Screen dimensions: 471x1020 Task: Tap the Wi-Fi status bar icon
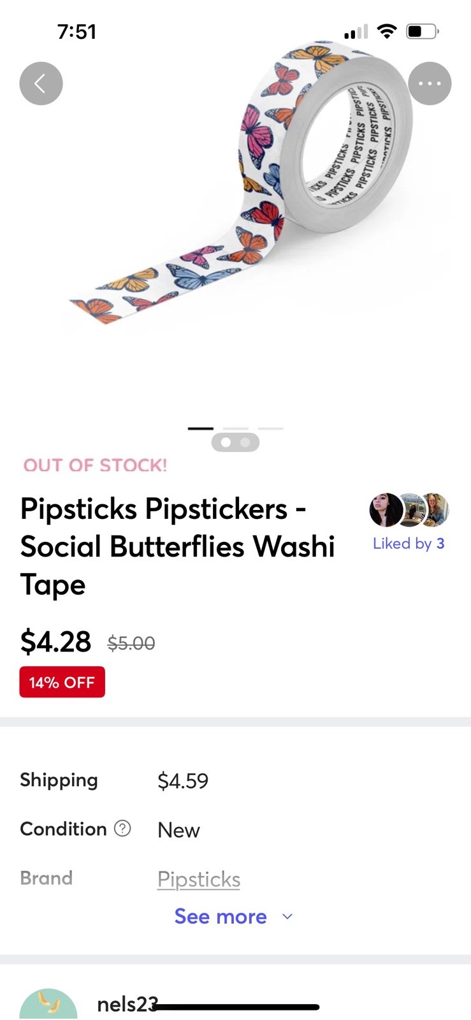coord(386,31)
